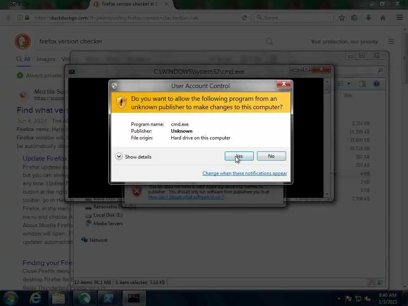
Task: Click cmd.exe taskbar icon
Action: [134, 298]
